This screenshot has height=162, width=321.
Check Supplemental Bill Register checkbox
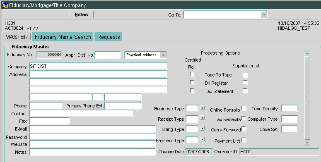pos(245,83)
